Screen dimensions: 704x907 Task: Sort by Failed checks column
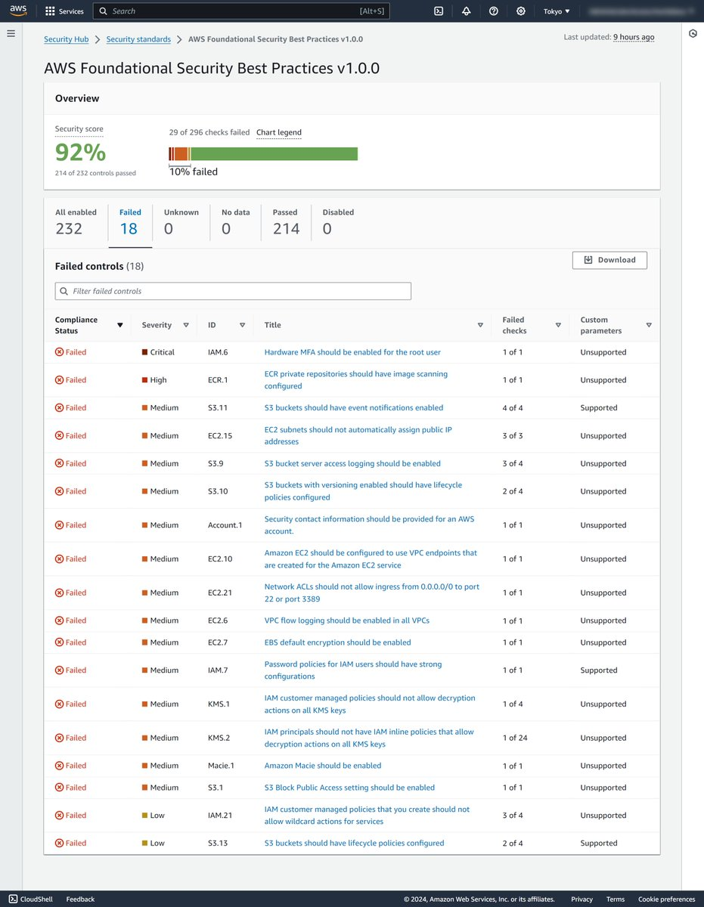(558, 325)
